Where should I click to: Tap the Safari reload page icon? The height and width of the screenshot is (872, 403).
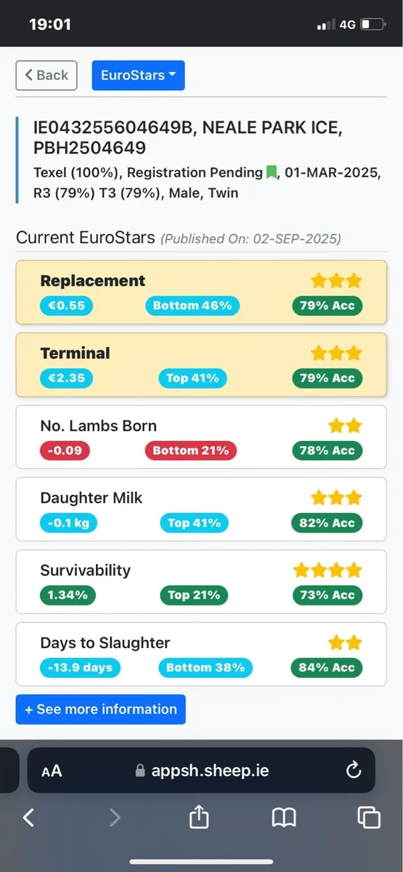[354, 771]
